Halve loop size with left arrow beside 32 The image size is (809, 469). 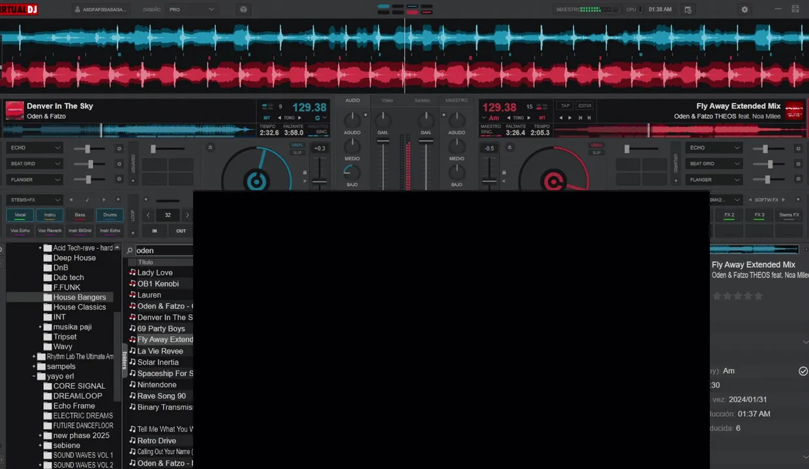click(148, 215)
